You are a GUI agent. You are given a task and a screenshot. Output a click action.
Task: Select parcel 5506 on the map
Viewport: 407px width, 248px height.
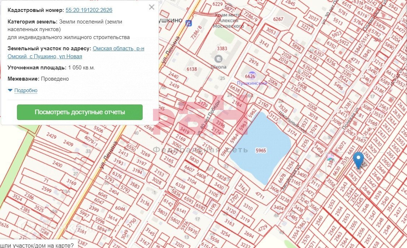[x=98, y=129]
